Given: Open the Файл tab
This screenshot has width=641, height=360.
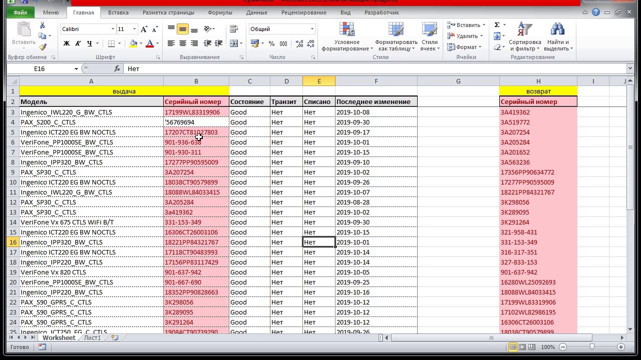Looking at the screenshot, I should click(21, 12).
